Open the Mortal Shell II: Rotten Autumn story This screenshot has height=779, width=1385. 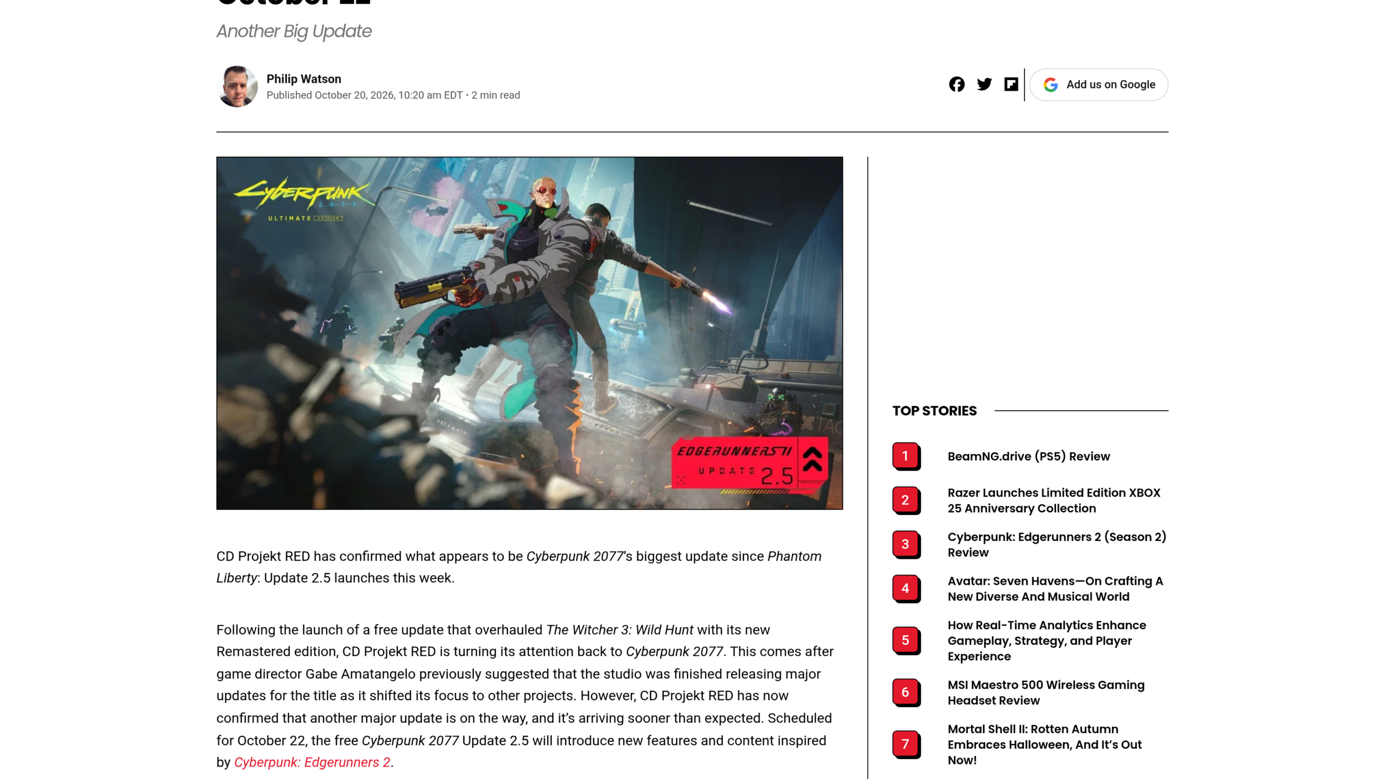coord(1044,744)
